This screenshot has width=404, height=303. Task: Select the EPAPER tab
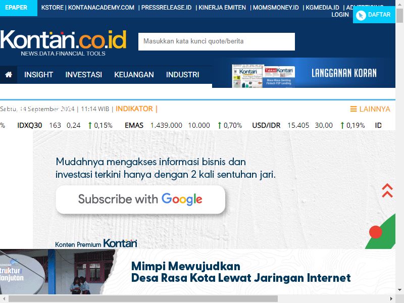click(x=19, y=8)
